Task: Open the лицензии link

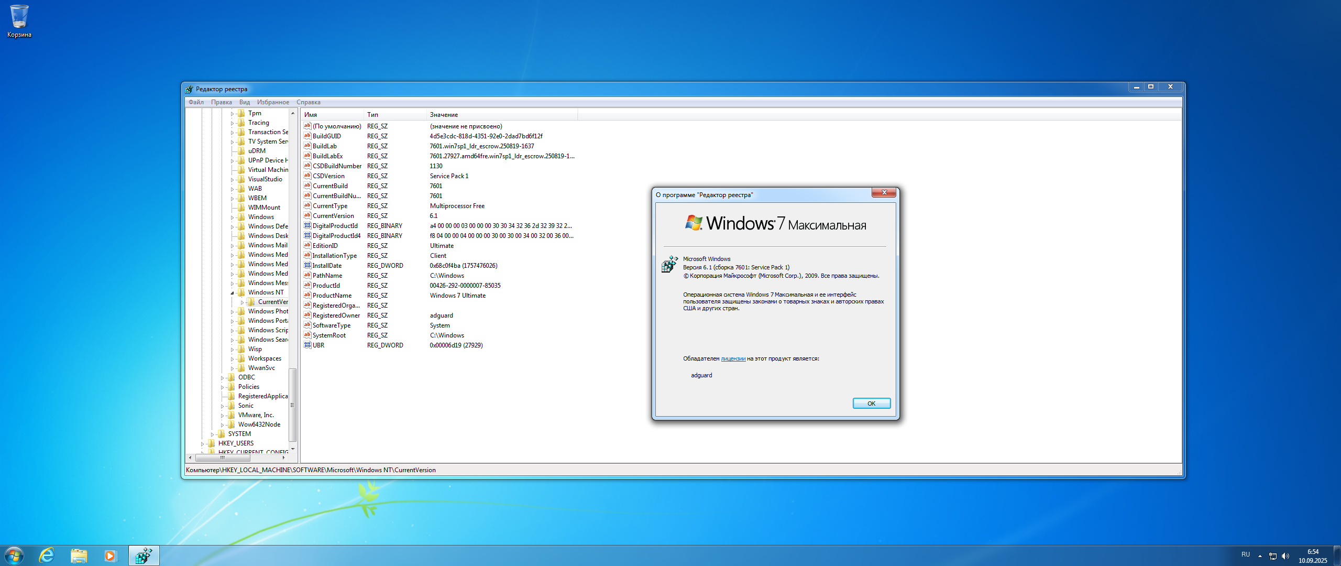Action: 733,358
